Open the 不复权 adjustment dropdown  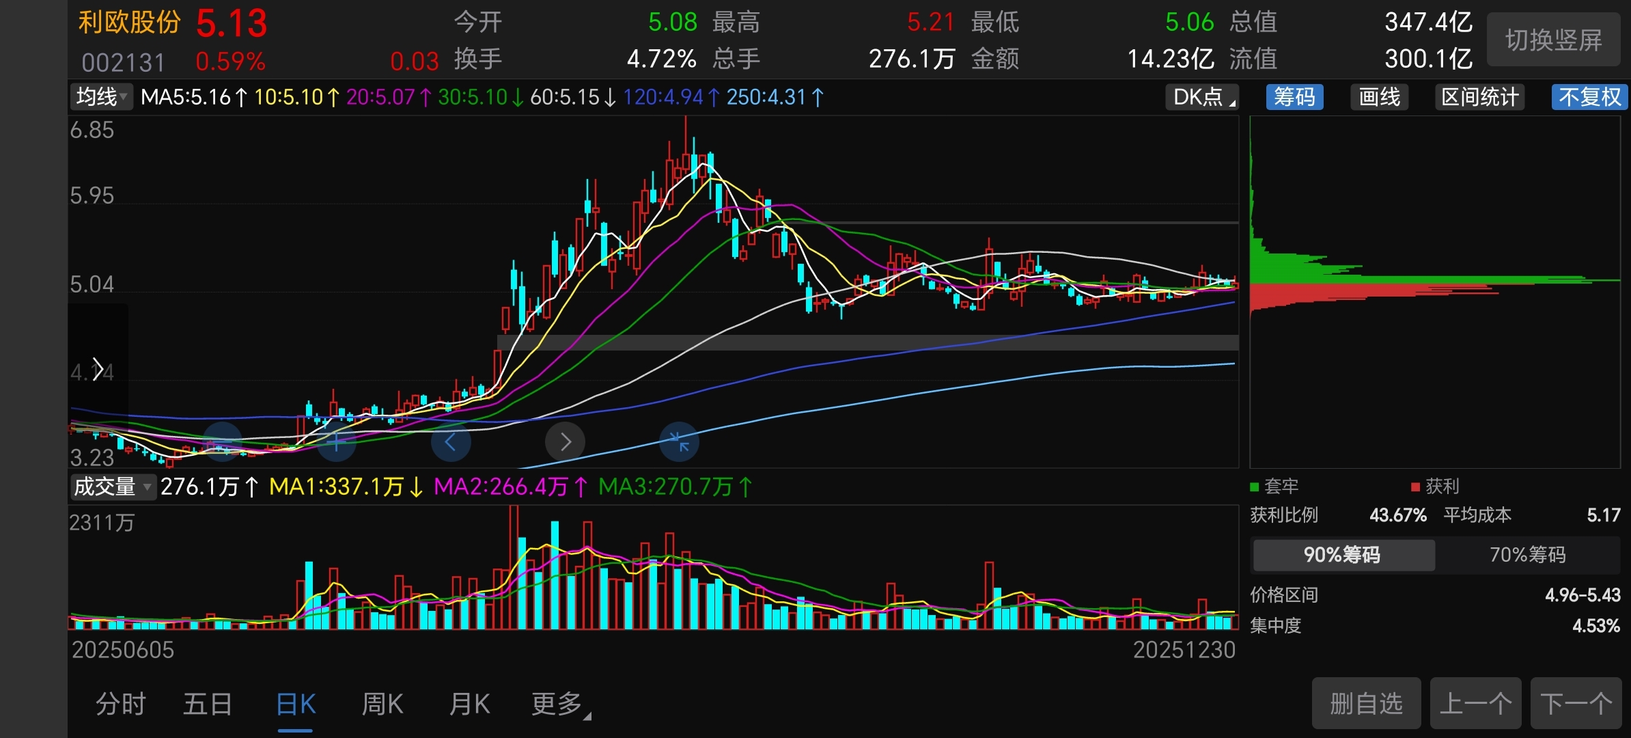pyautogui.click(x=1589, y=97)
